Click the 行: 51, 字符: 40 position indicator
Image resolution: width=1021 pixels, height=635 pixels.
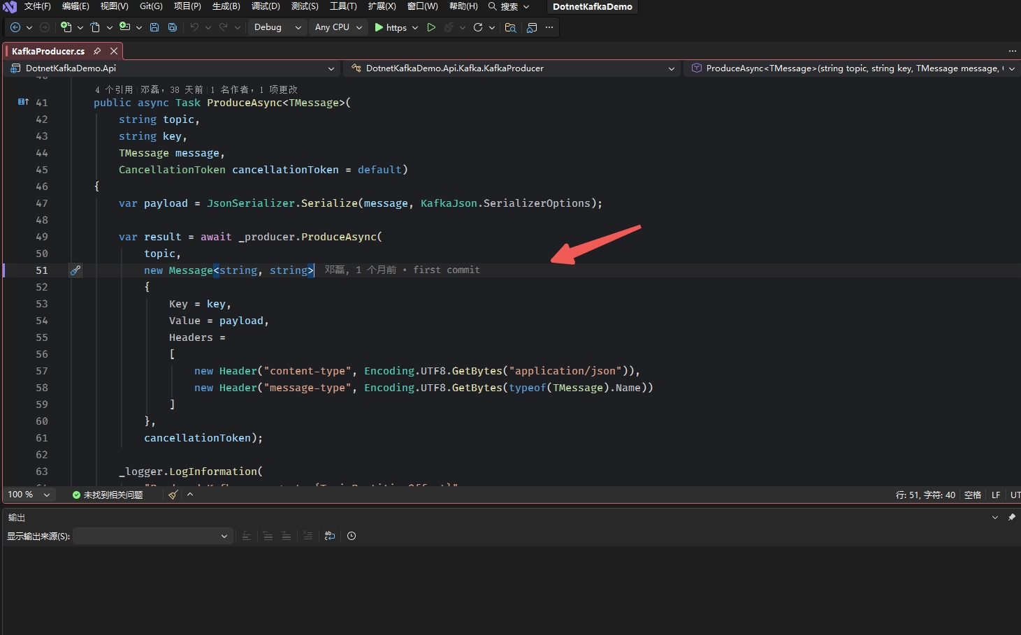(925, 495)
